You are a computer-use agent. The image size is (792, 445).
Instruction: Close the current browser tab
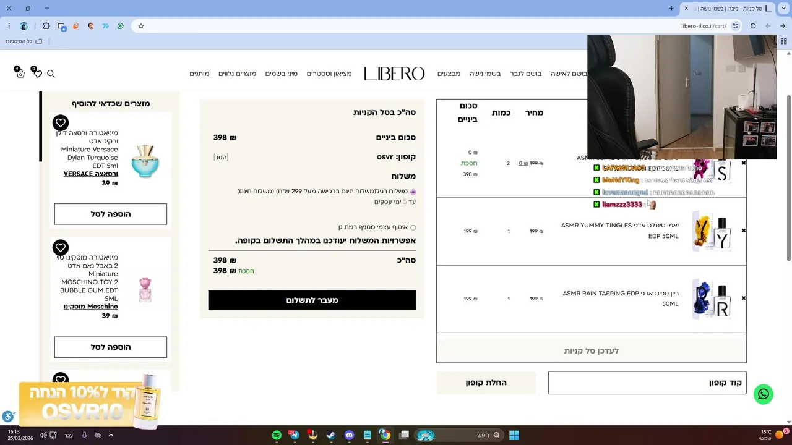(x=686, y=8)
